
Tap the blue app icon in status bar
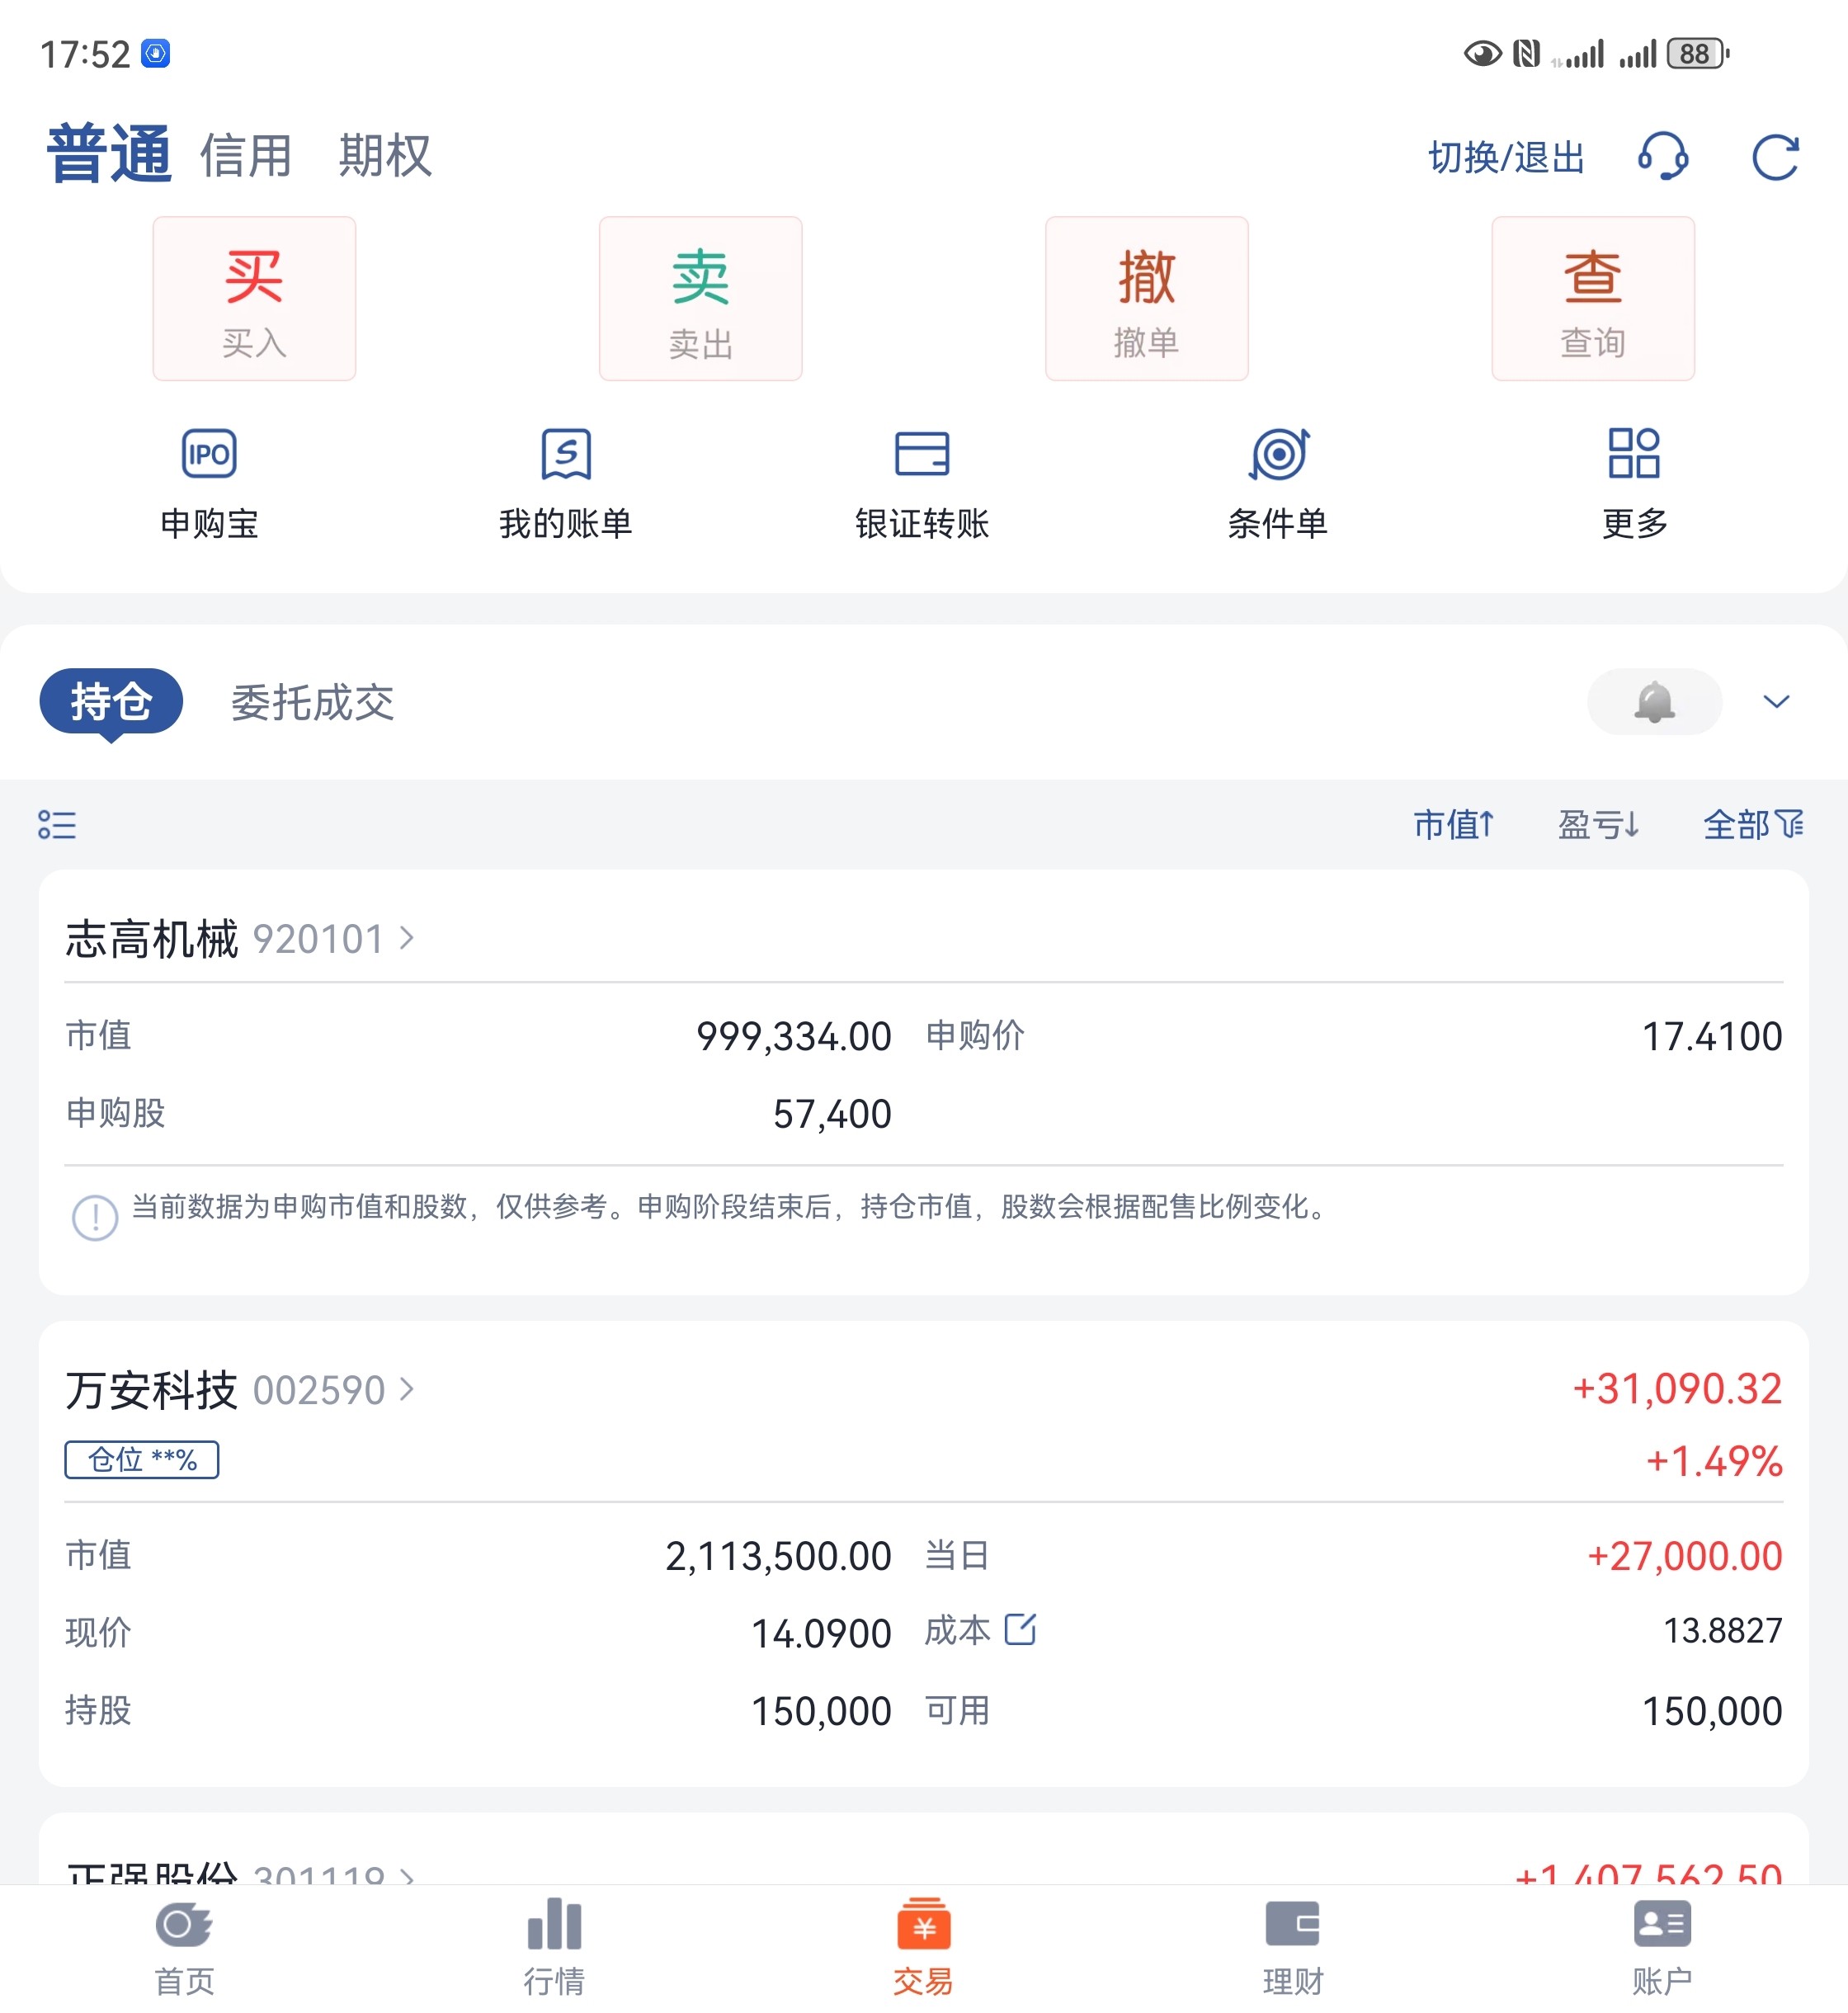156,53
